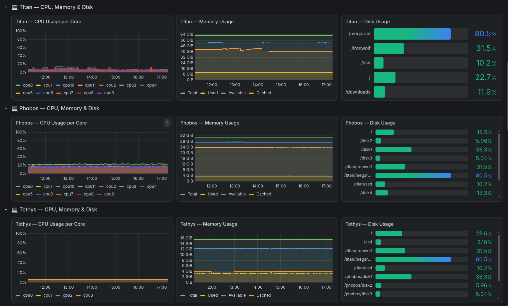Click the laptop icon in the Titan row header
The height and width of the screenshot is (306, 508).
point(15,7)
